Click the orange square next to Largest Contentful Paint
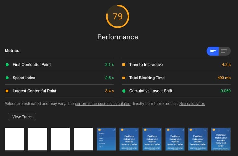Screen dimensions: 238x156 [7, 91]
